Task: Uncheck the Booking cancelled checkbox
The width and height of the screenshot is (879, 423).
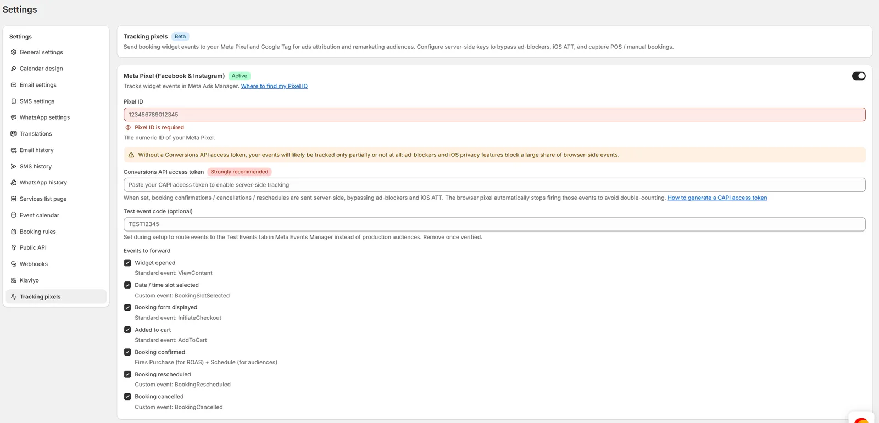Action: click(x=127, y=397)
